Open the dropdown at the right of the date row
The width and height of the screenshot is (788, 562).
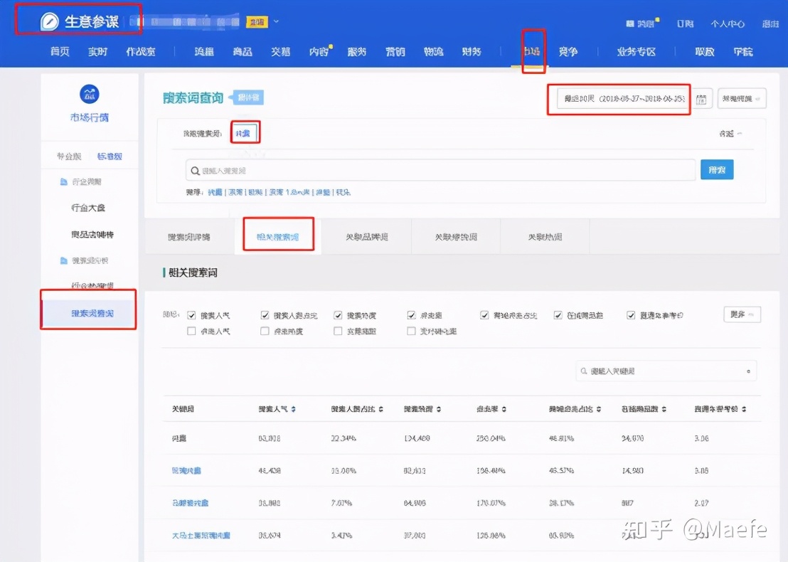click(x=742, y=99)
